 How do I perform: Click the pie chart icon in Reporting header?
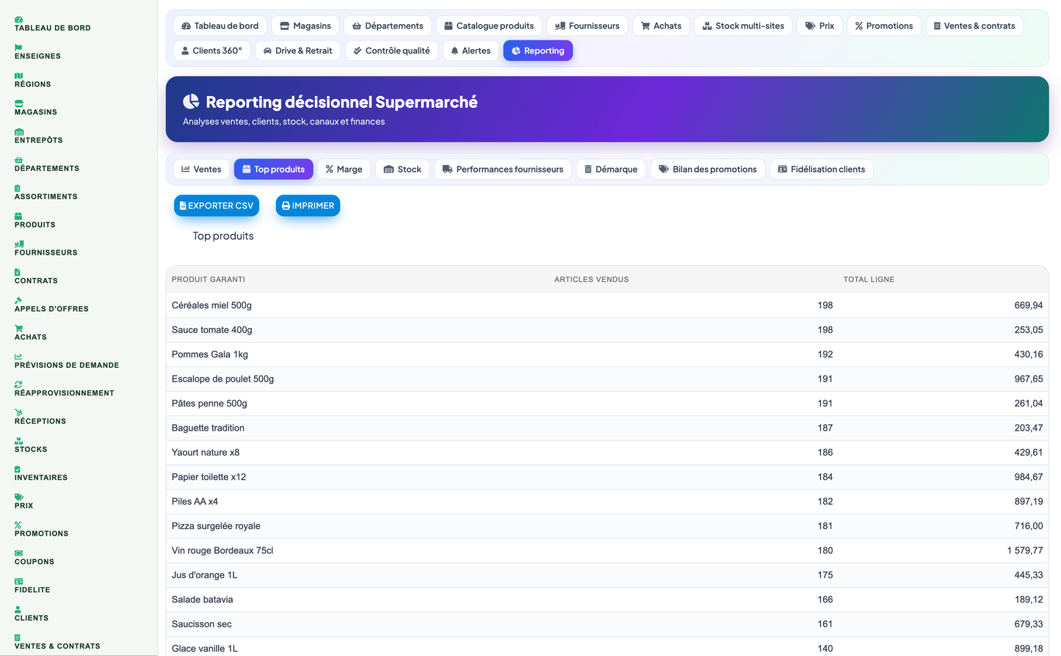coord(191,101)
